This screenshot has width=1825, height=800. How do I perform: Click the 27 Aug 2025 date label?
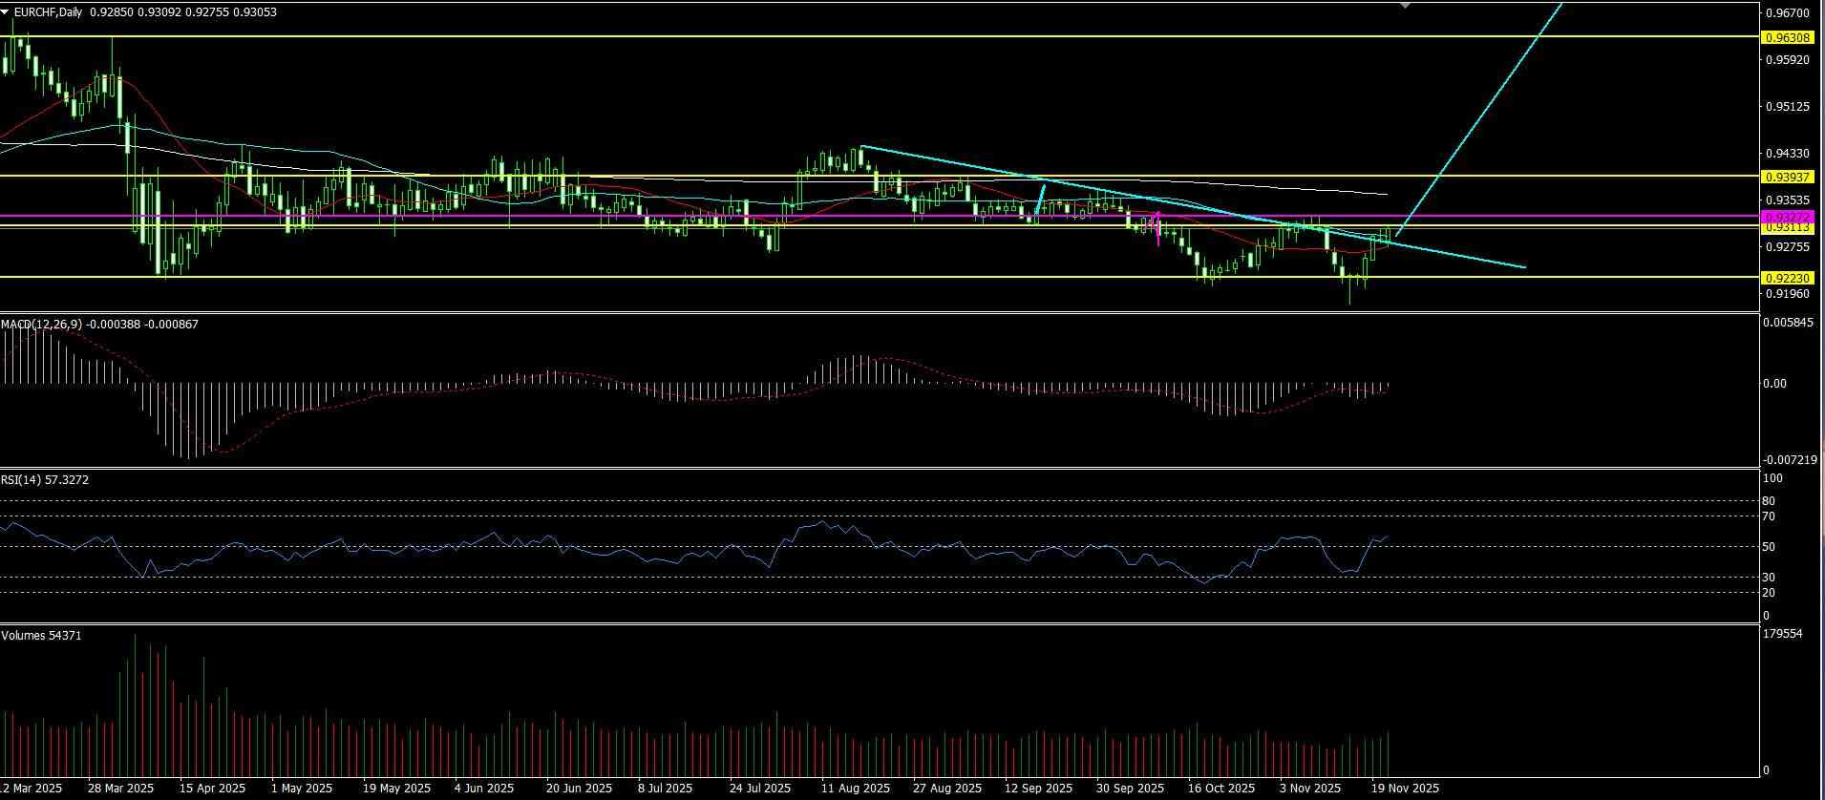pos(947,789)
